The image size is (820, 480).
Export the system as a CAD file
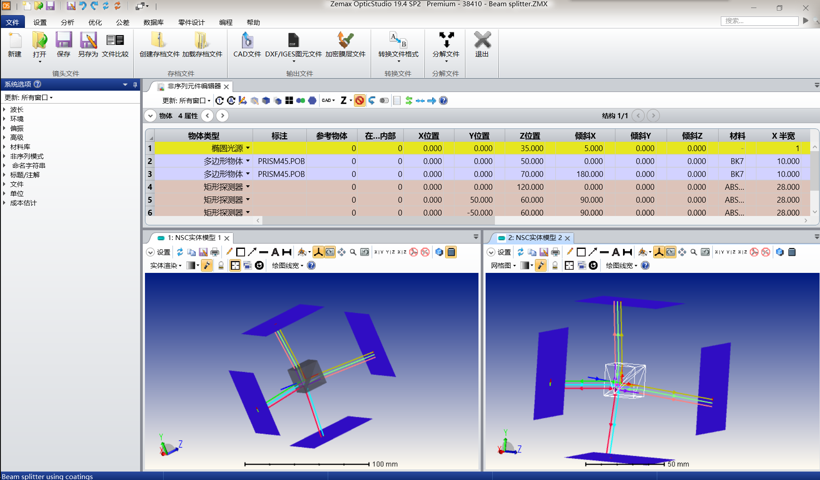pyautogui.click(x=246, y=44)
